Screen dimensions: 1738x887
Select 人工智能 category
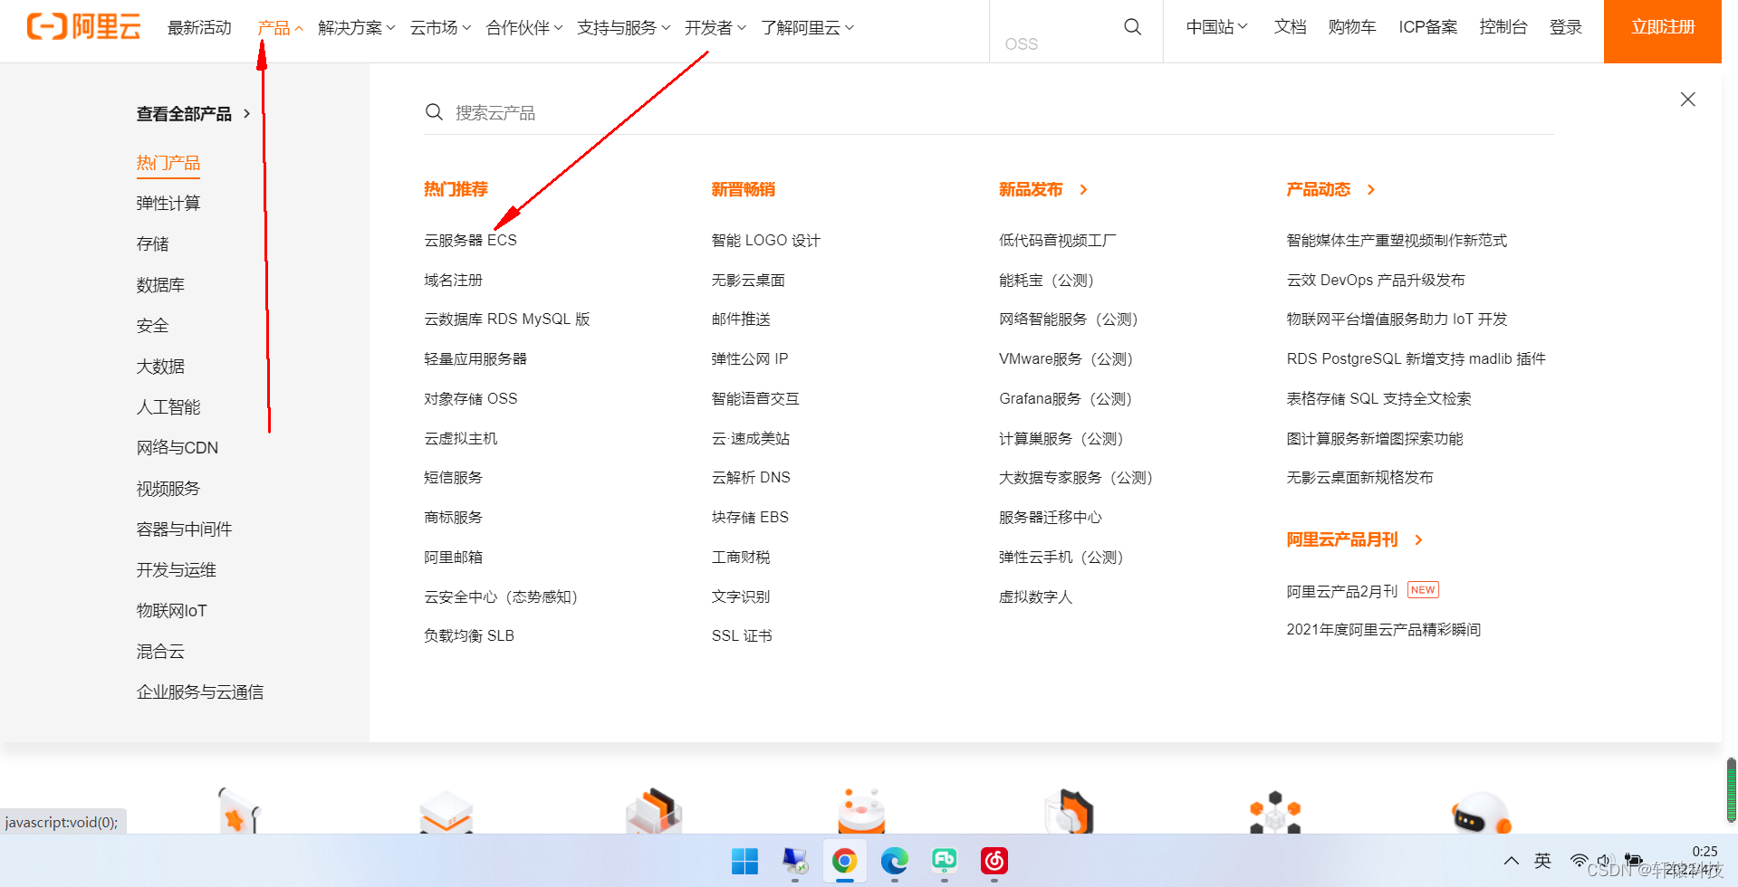tap(168, 407)
